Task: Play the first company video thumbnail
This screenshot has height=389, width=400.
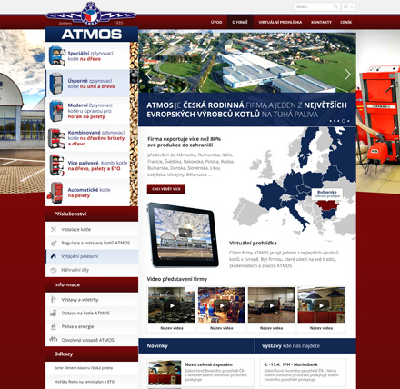Action: 172,305
